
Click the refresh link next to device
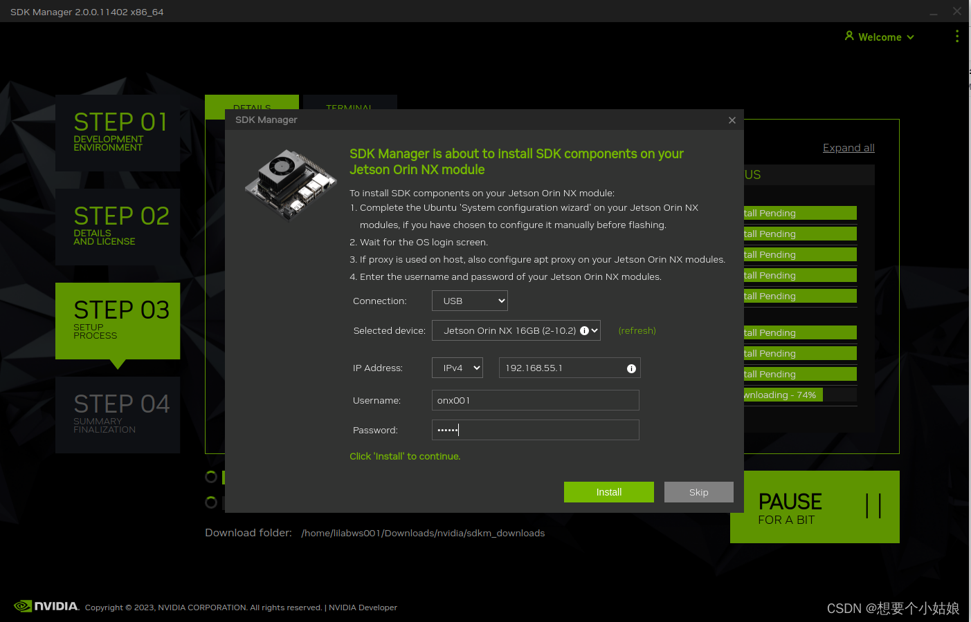(637, 330)
